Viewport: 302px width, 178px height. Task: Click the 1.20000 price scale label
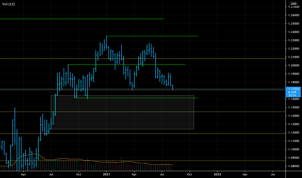[x=294, y=65]
